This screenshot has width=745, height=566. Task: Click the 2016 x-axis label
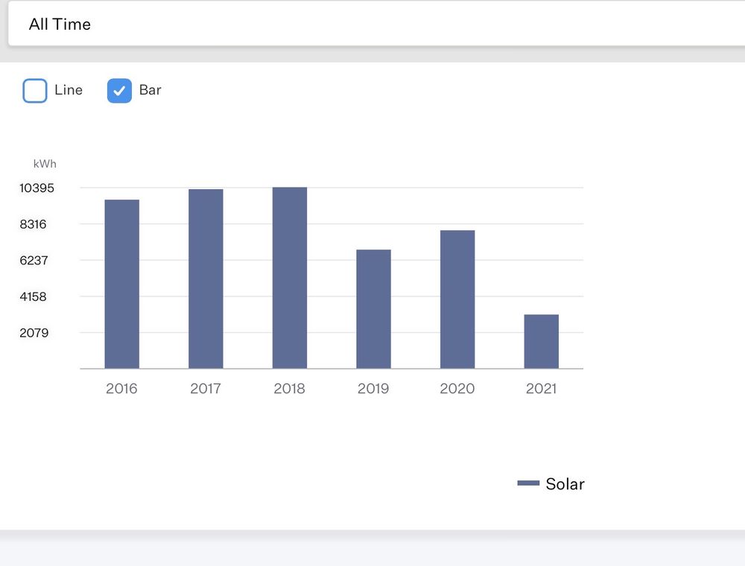pyautogui.click(x=121, y=389)
